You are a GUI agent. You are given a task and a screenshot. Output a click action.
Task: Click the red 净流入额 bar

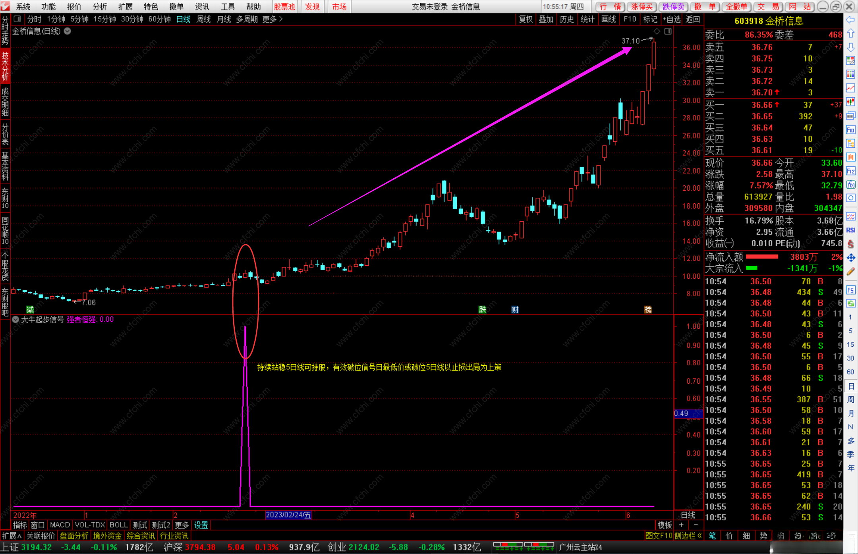[x=762, y=257]
